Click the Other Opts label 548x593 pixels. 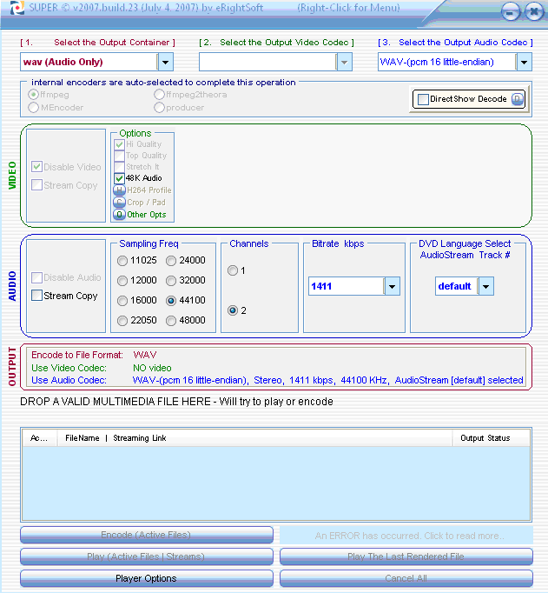[x=147, y=215]
